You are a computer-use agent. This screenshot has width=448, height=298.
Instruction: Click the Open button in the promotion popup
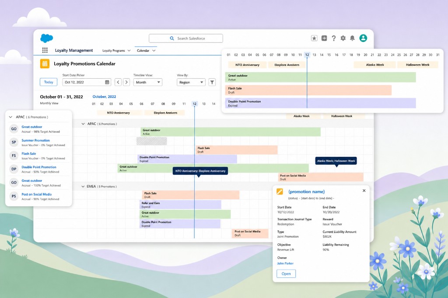(x=286, y=274)
